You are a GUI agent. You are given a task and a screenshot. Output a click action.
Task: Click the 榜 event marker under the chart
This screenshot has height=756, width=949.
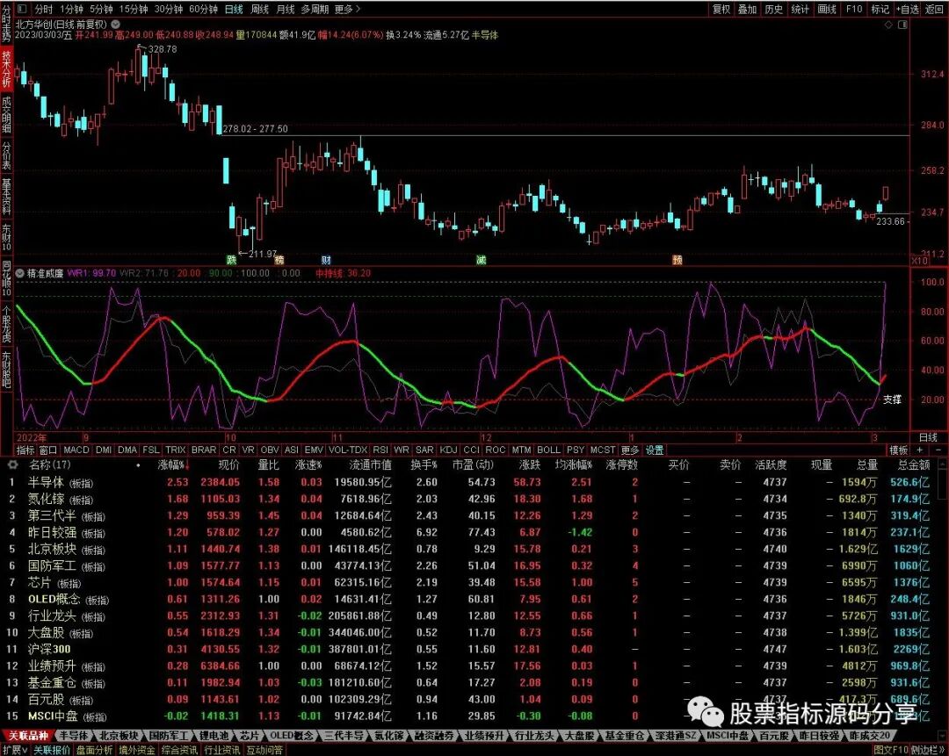pyautogui.click(x=279, y=259)
